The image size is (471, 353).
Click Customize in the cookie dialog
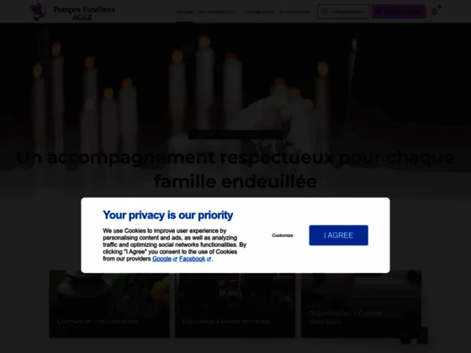[283, 235]
